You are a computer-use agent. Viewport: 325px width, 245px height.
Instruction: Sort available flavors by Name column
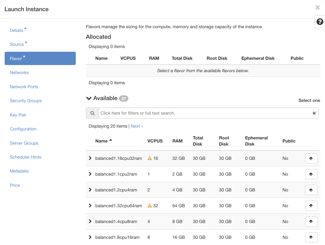[101, 141]
